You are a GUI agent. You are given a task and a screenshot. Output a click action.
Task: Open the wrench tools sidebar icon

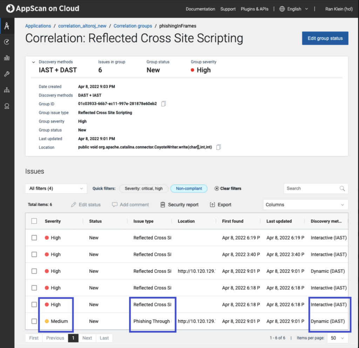tap(7, 74)
